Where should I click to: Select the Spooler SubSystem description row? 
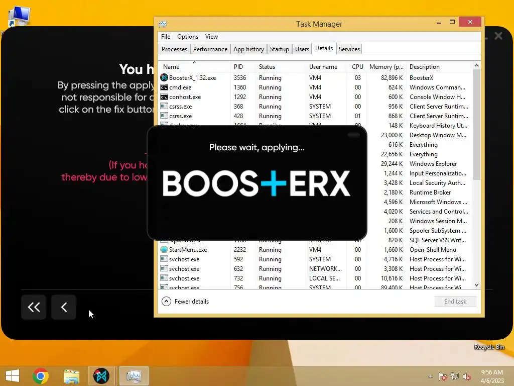tap(438, 230)
